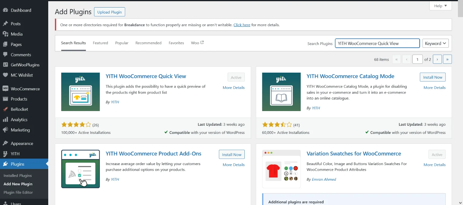Click the Comments bubble icon
463x205 pixels.
pyautogui.click(x=5, y=55)
